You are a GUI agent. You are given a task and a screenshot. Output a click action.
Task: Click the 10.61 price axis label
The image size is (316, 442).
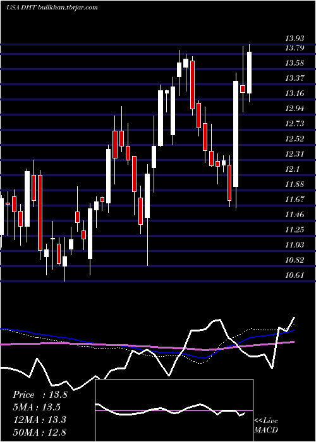pyautogui.click(x=295, y=275)
